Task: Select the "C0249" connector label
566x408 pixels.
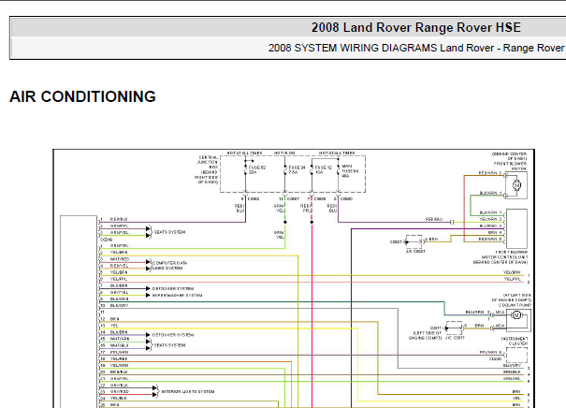Action: pos(106,240)
